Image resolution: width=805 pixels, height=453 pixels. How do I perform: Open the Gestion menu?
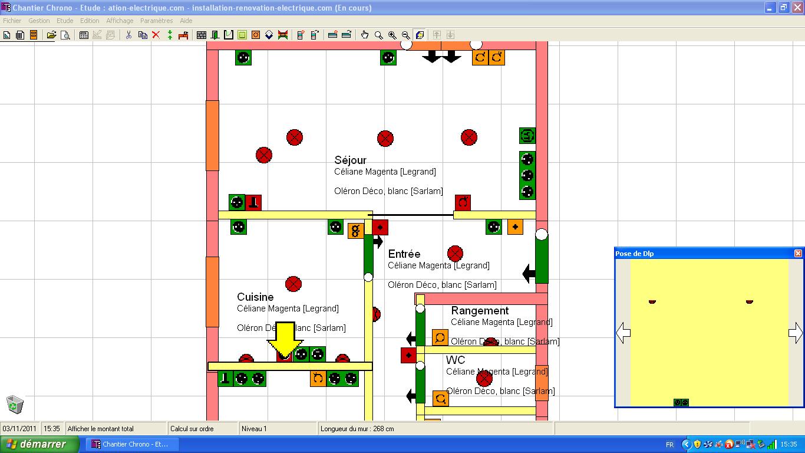(x=39, y=21)
